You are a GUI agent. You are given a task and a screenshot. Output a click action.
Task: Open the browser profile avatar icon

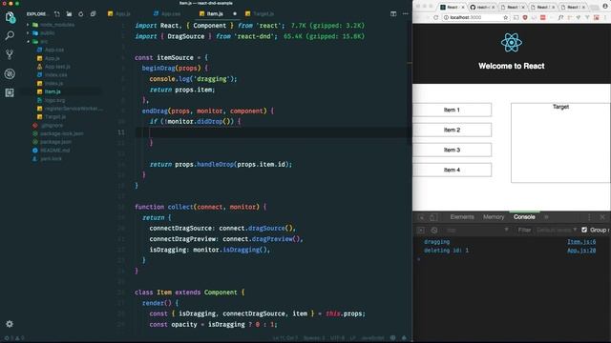tap(605, 6)
